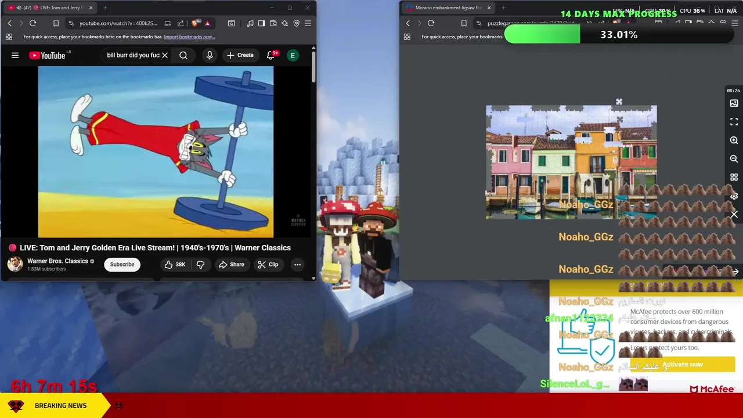Open Brave Wallet in YouTube window
The width and height of the screenshot is (743, 418).
point(273,23)
